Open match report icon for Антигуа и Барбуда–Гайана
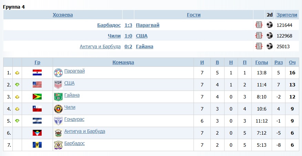Viewport: 302px width, 156px height. point(259,46)
